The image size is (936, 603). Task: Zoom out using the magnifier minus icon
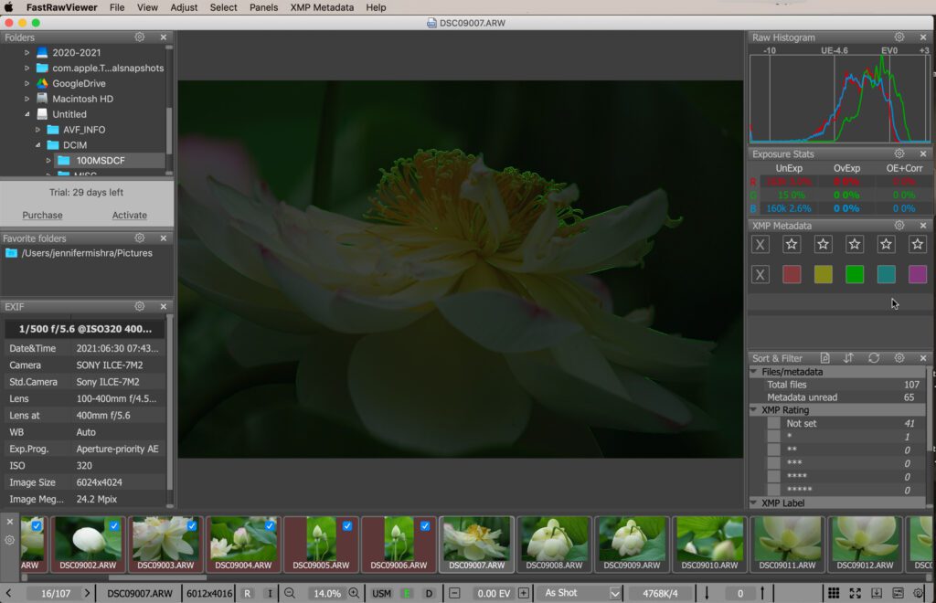click(290, 593)
